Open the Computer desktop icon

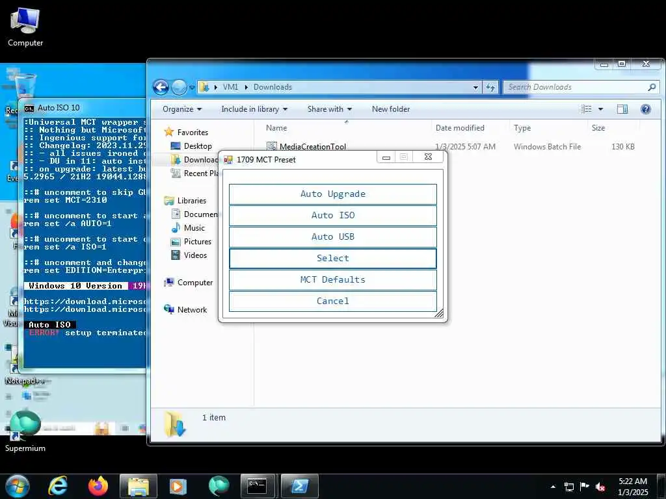25,27
